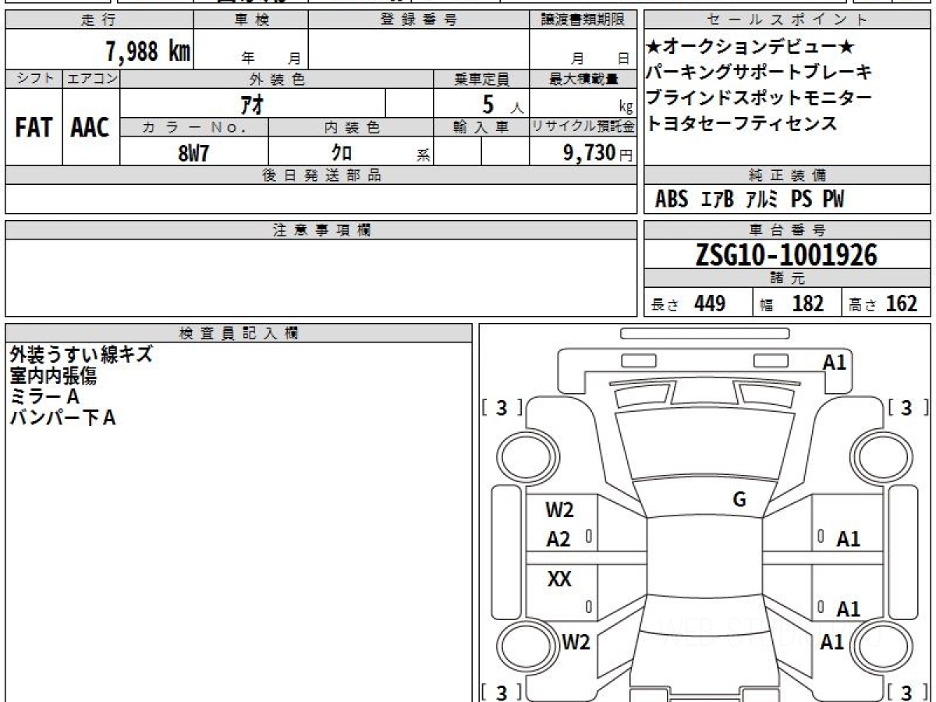Click the ブラインドスポットモニター line
This screenshot has height=702, width=936.
pos(758,98)
